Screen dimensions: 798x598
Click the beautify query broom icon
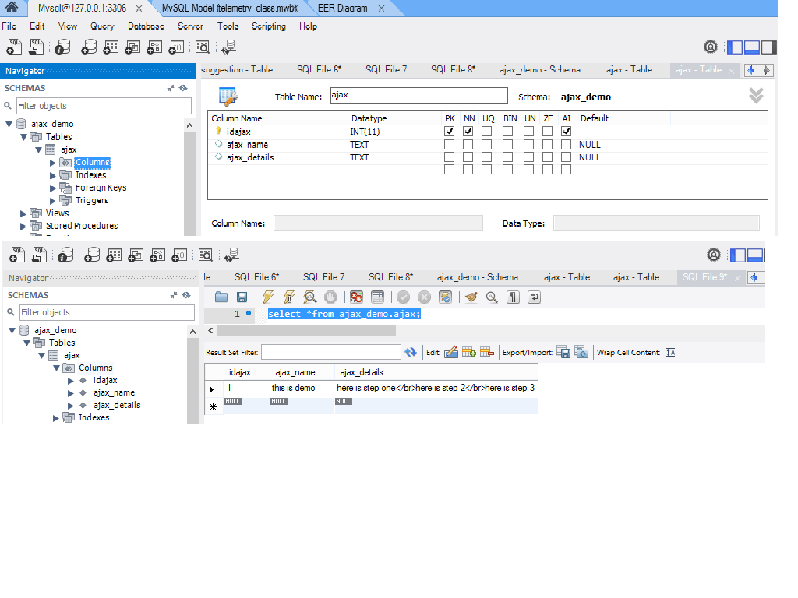pos(471,297)
